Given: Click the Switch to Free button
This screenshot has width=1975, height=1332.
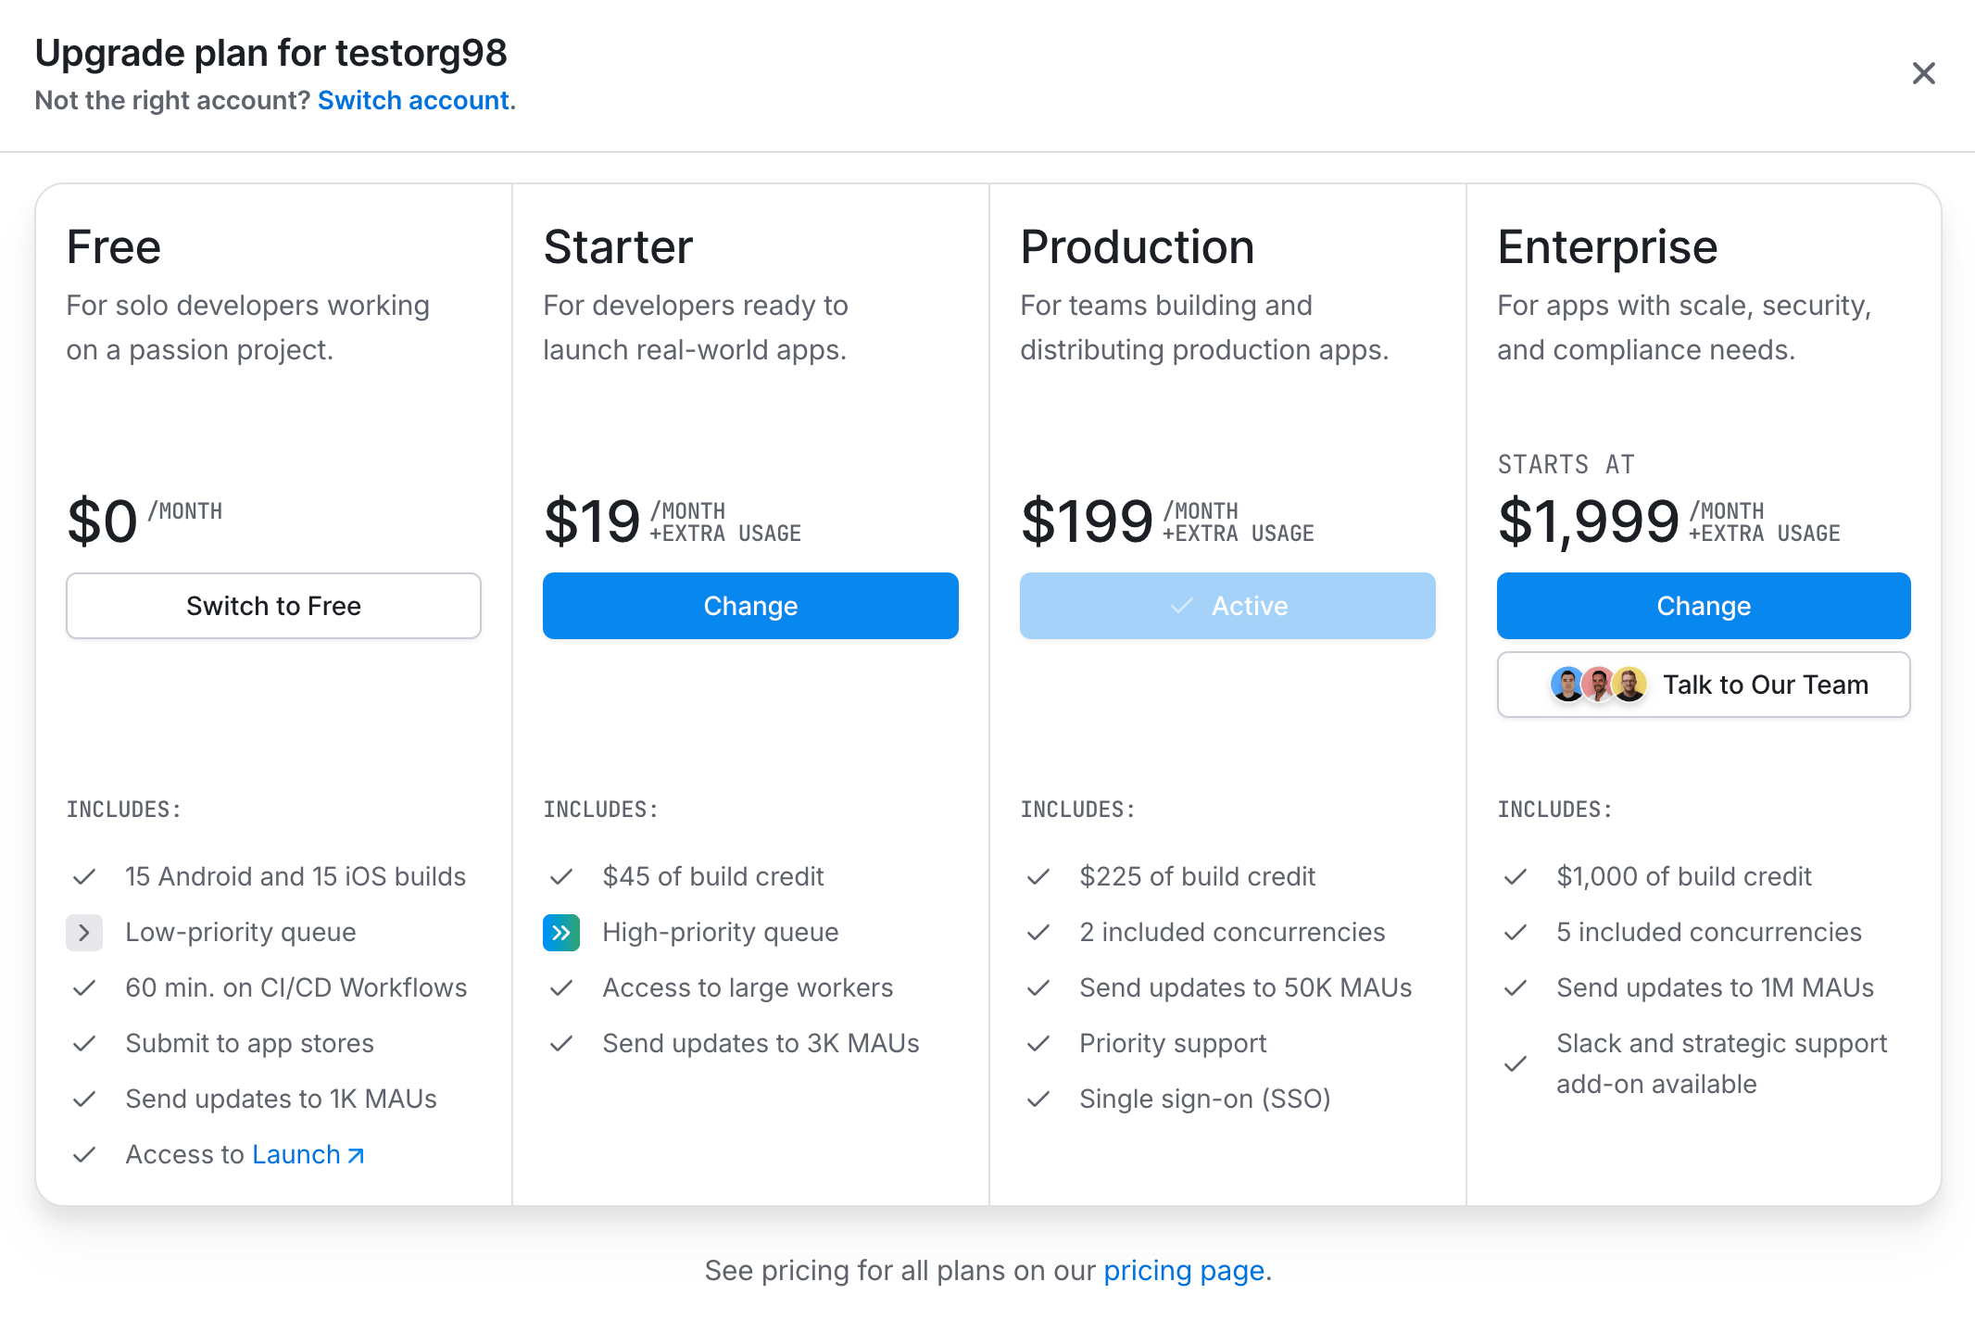Looking at the screenshot, I should pos(273,606).
